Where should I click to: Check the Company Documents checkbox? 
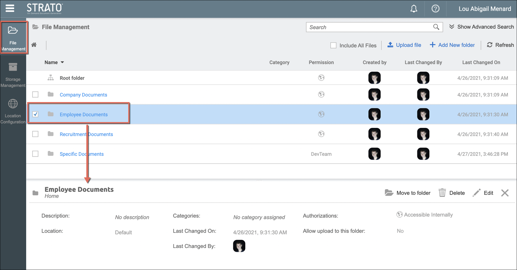click(35, 95)
